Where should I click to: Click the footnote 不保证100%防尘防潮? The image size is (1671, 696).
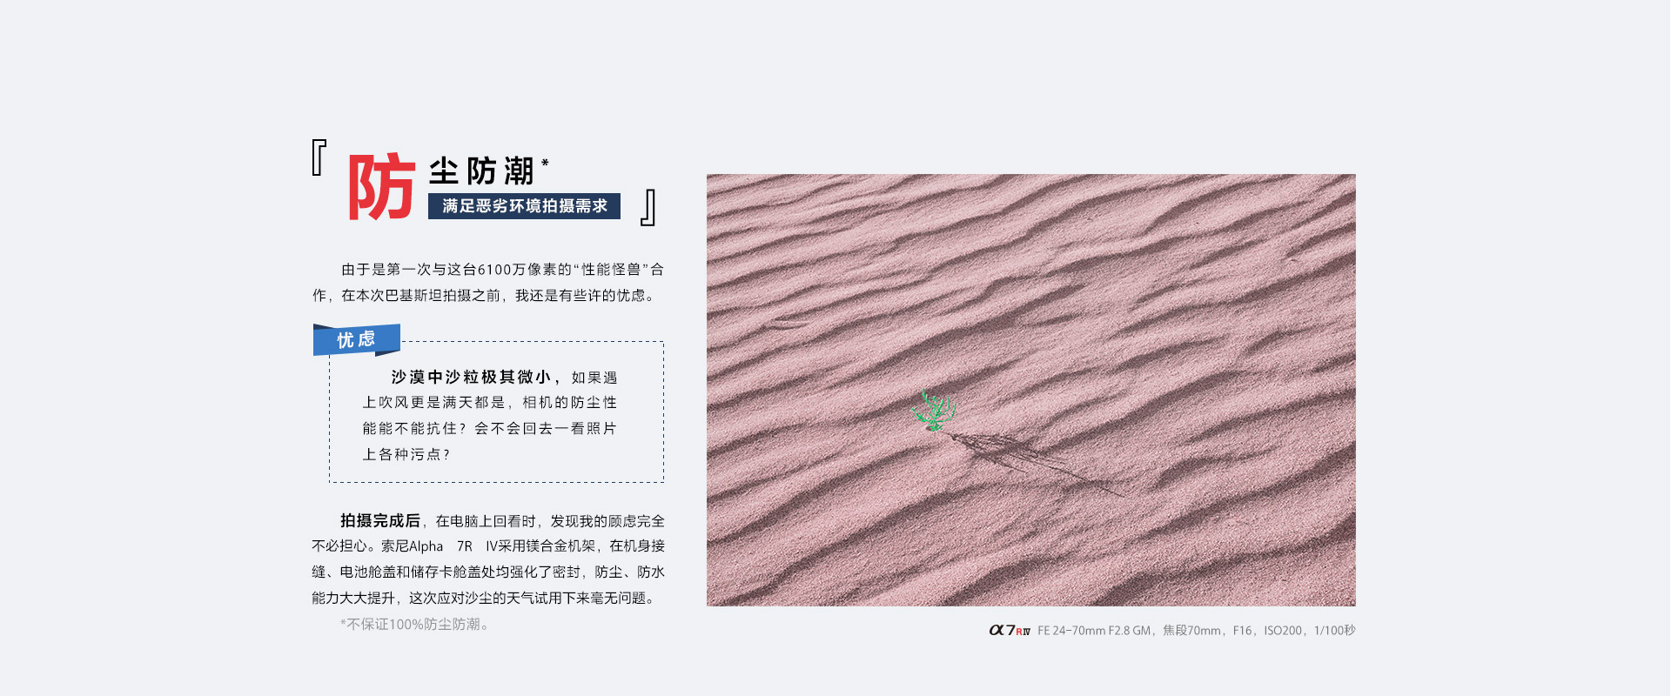pyautogui.click(x=414, y=625)
